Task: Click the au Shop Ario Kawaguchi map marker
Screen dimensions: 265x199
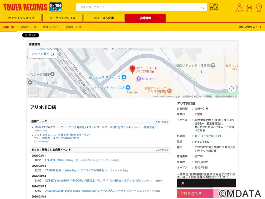Action: click(x=124, y=77)
